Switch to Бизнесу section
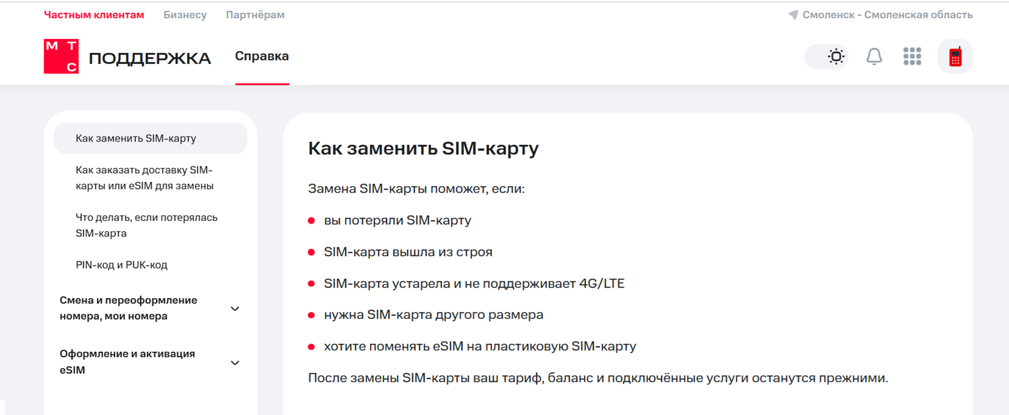 coord(185,15)
